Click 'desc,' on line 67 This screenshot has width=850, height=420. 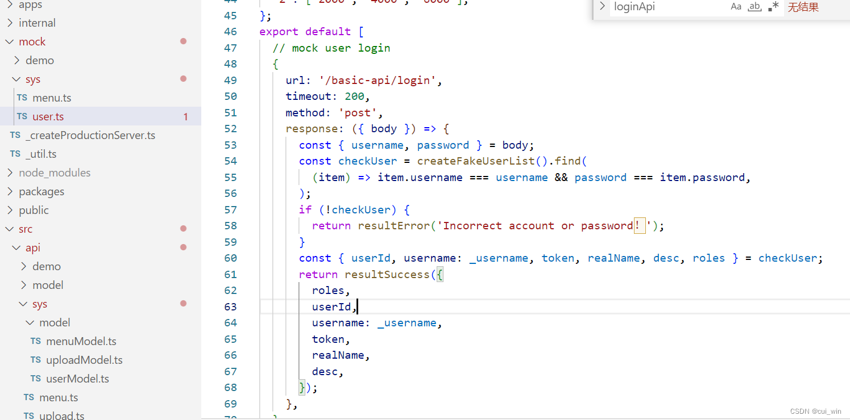click(328, 372)
